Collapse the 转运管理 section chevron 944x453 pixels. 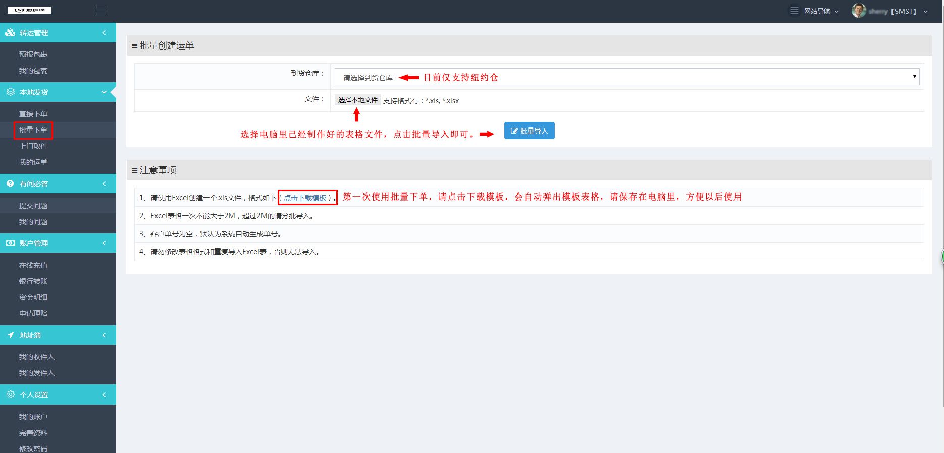pos(104,33)
